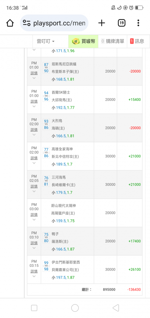Screen dimensions: 150x318
Task: Open the tab switcher showing 19
Action: [122, 23]
